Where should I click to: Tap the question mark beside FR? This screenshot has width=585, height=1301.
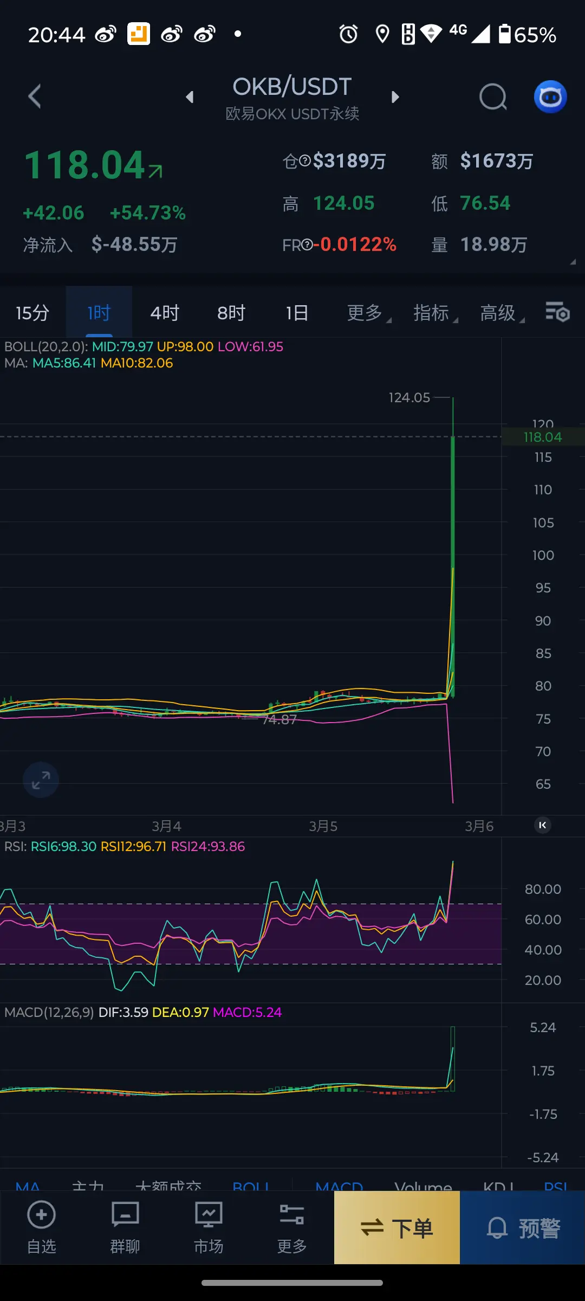[x=307, y=245]
